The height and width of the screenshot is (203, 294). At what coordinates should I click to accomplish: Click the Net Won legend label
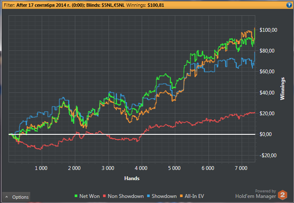tap(90, 196)
